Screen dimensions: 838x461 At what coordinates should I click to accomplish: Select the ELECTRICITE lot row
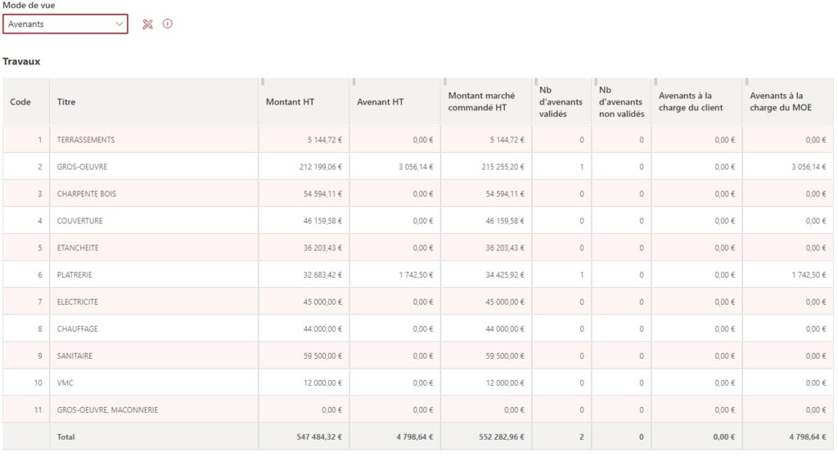pyautogui.click(x=418, y=302)
